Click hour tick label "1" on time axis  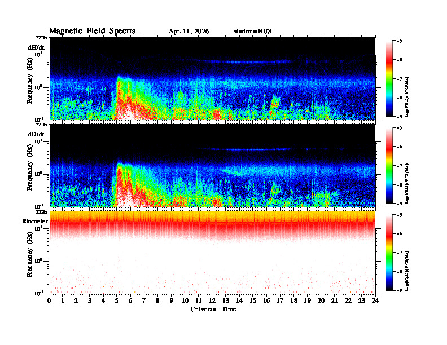(63, 300)
